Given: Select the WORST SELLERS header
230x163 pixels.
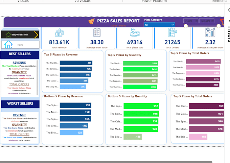Looking at the screenshot, I should (x=20, y=103).
